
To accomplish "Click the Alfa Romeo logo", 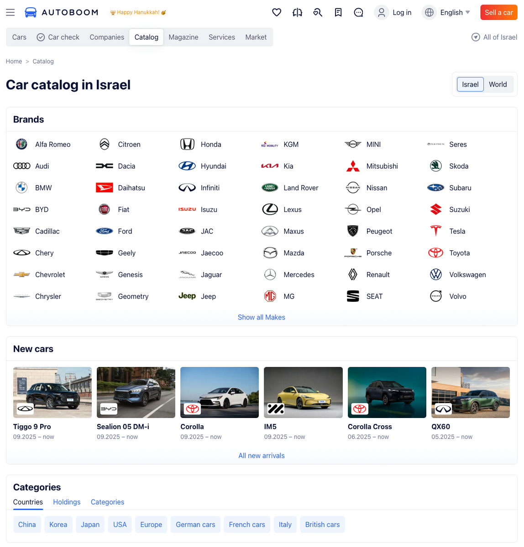I will [21, 144].
